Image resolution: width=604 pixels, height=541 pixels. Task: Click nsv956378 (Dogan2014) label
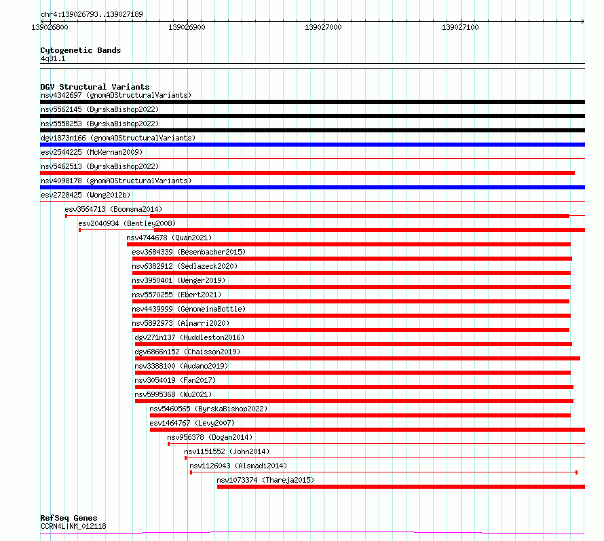click(x=210, y=437)
